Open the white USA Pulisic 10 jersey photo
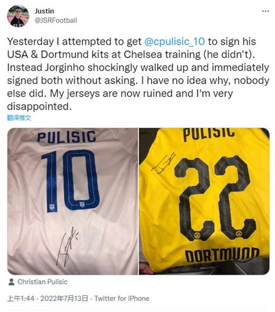 tap(73, 201)
